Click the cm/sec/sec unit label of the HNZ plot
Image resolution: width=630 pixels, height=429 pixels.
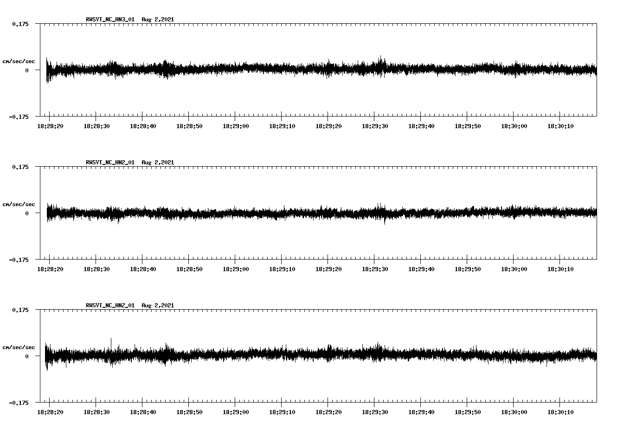pyautogui.click(x=19, y=347)
